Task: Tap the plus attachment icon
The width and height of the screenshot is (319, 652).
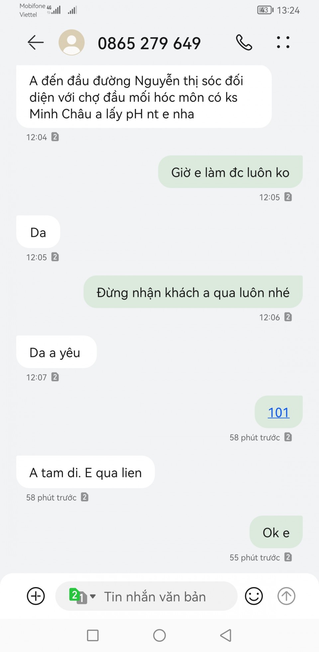Action: pyautogui.click(x=36, y=596)
